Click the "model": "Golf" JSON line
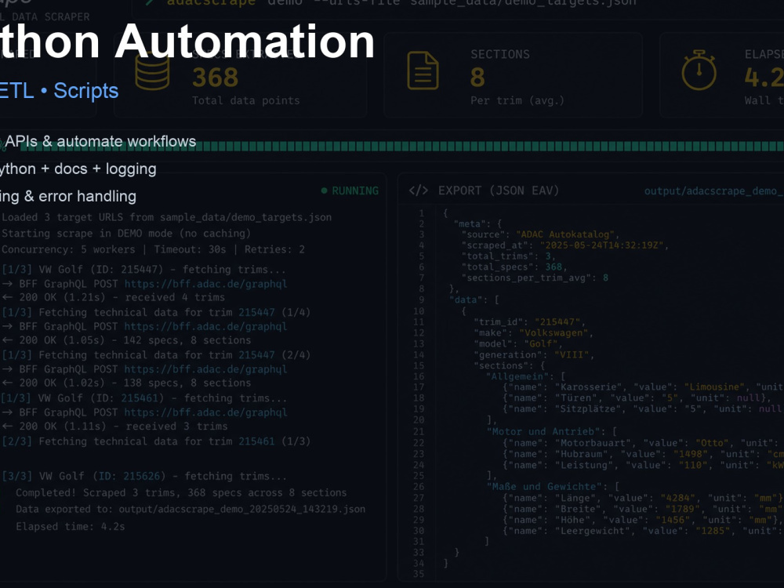The image size is (784, 588). (x=518, y=344)
